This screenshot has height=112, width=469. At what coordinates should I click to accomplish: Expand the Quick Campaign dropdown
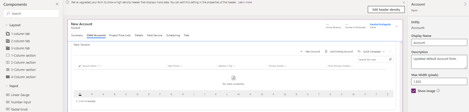coord(384,52)
